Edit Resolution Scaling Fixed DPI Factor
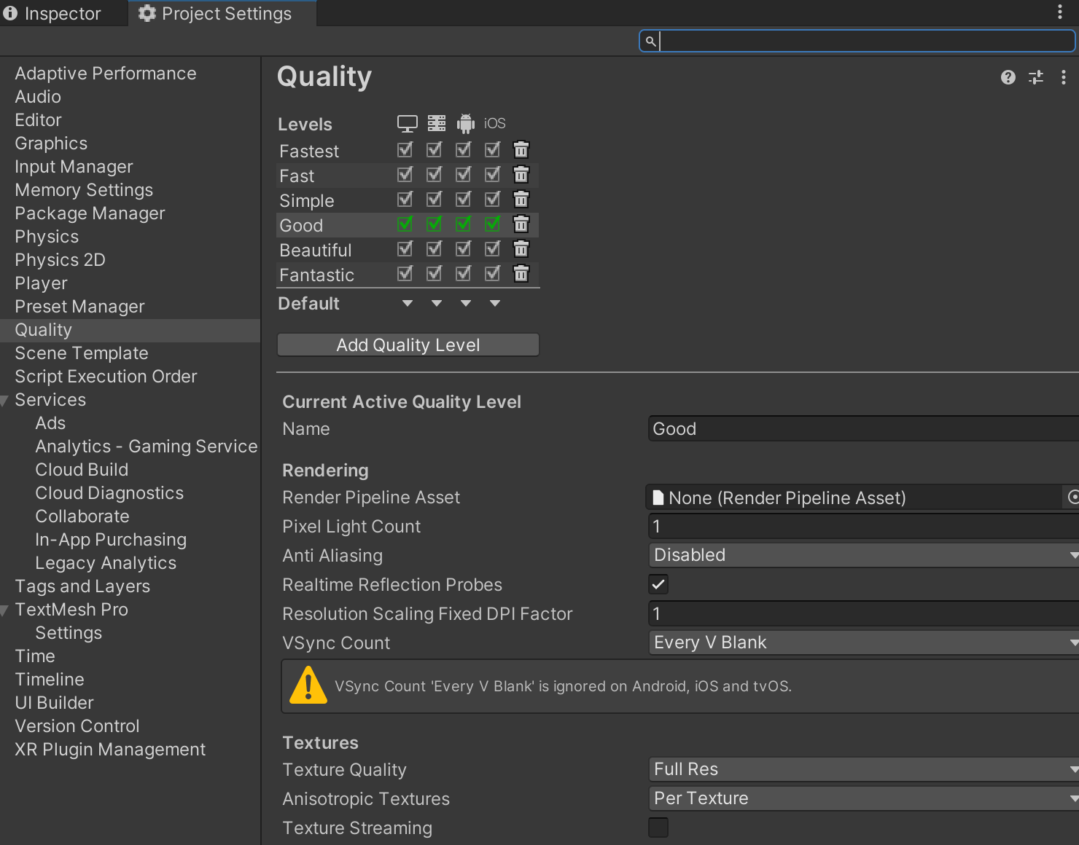This screenshot has width=1079, height=845. coord(864,613)
